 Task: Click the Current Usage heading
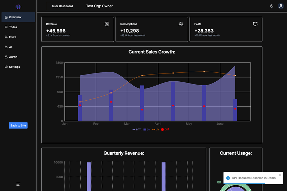click(x=236, y=153)
